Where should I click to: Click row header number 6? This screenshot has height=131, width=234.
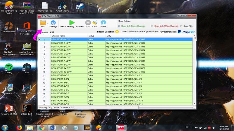44,58
